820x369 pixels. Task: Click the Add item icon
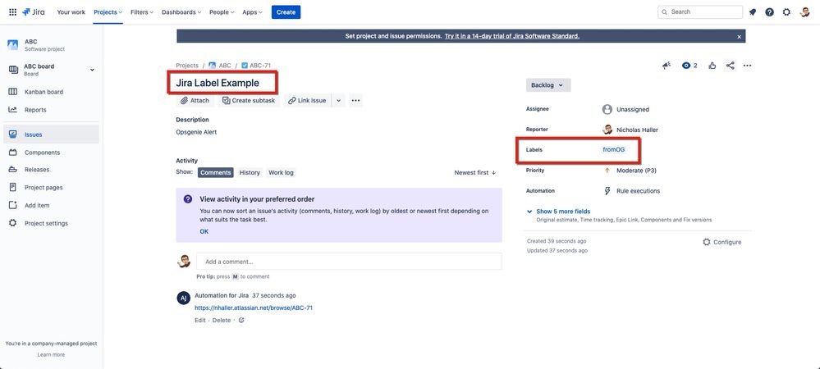pos(13,205)
